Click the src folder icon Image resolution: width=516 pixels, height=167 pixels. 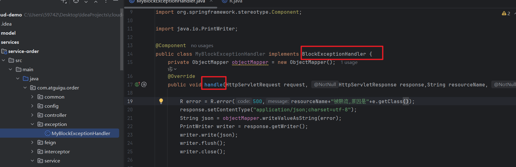pos(11,60)
